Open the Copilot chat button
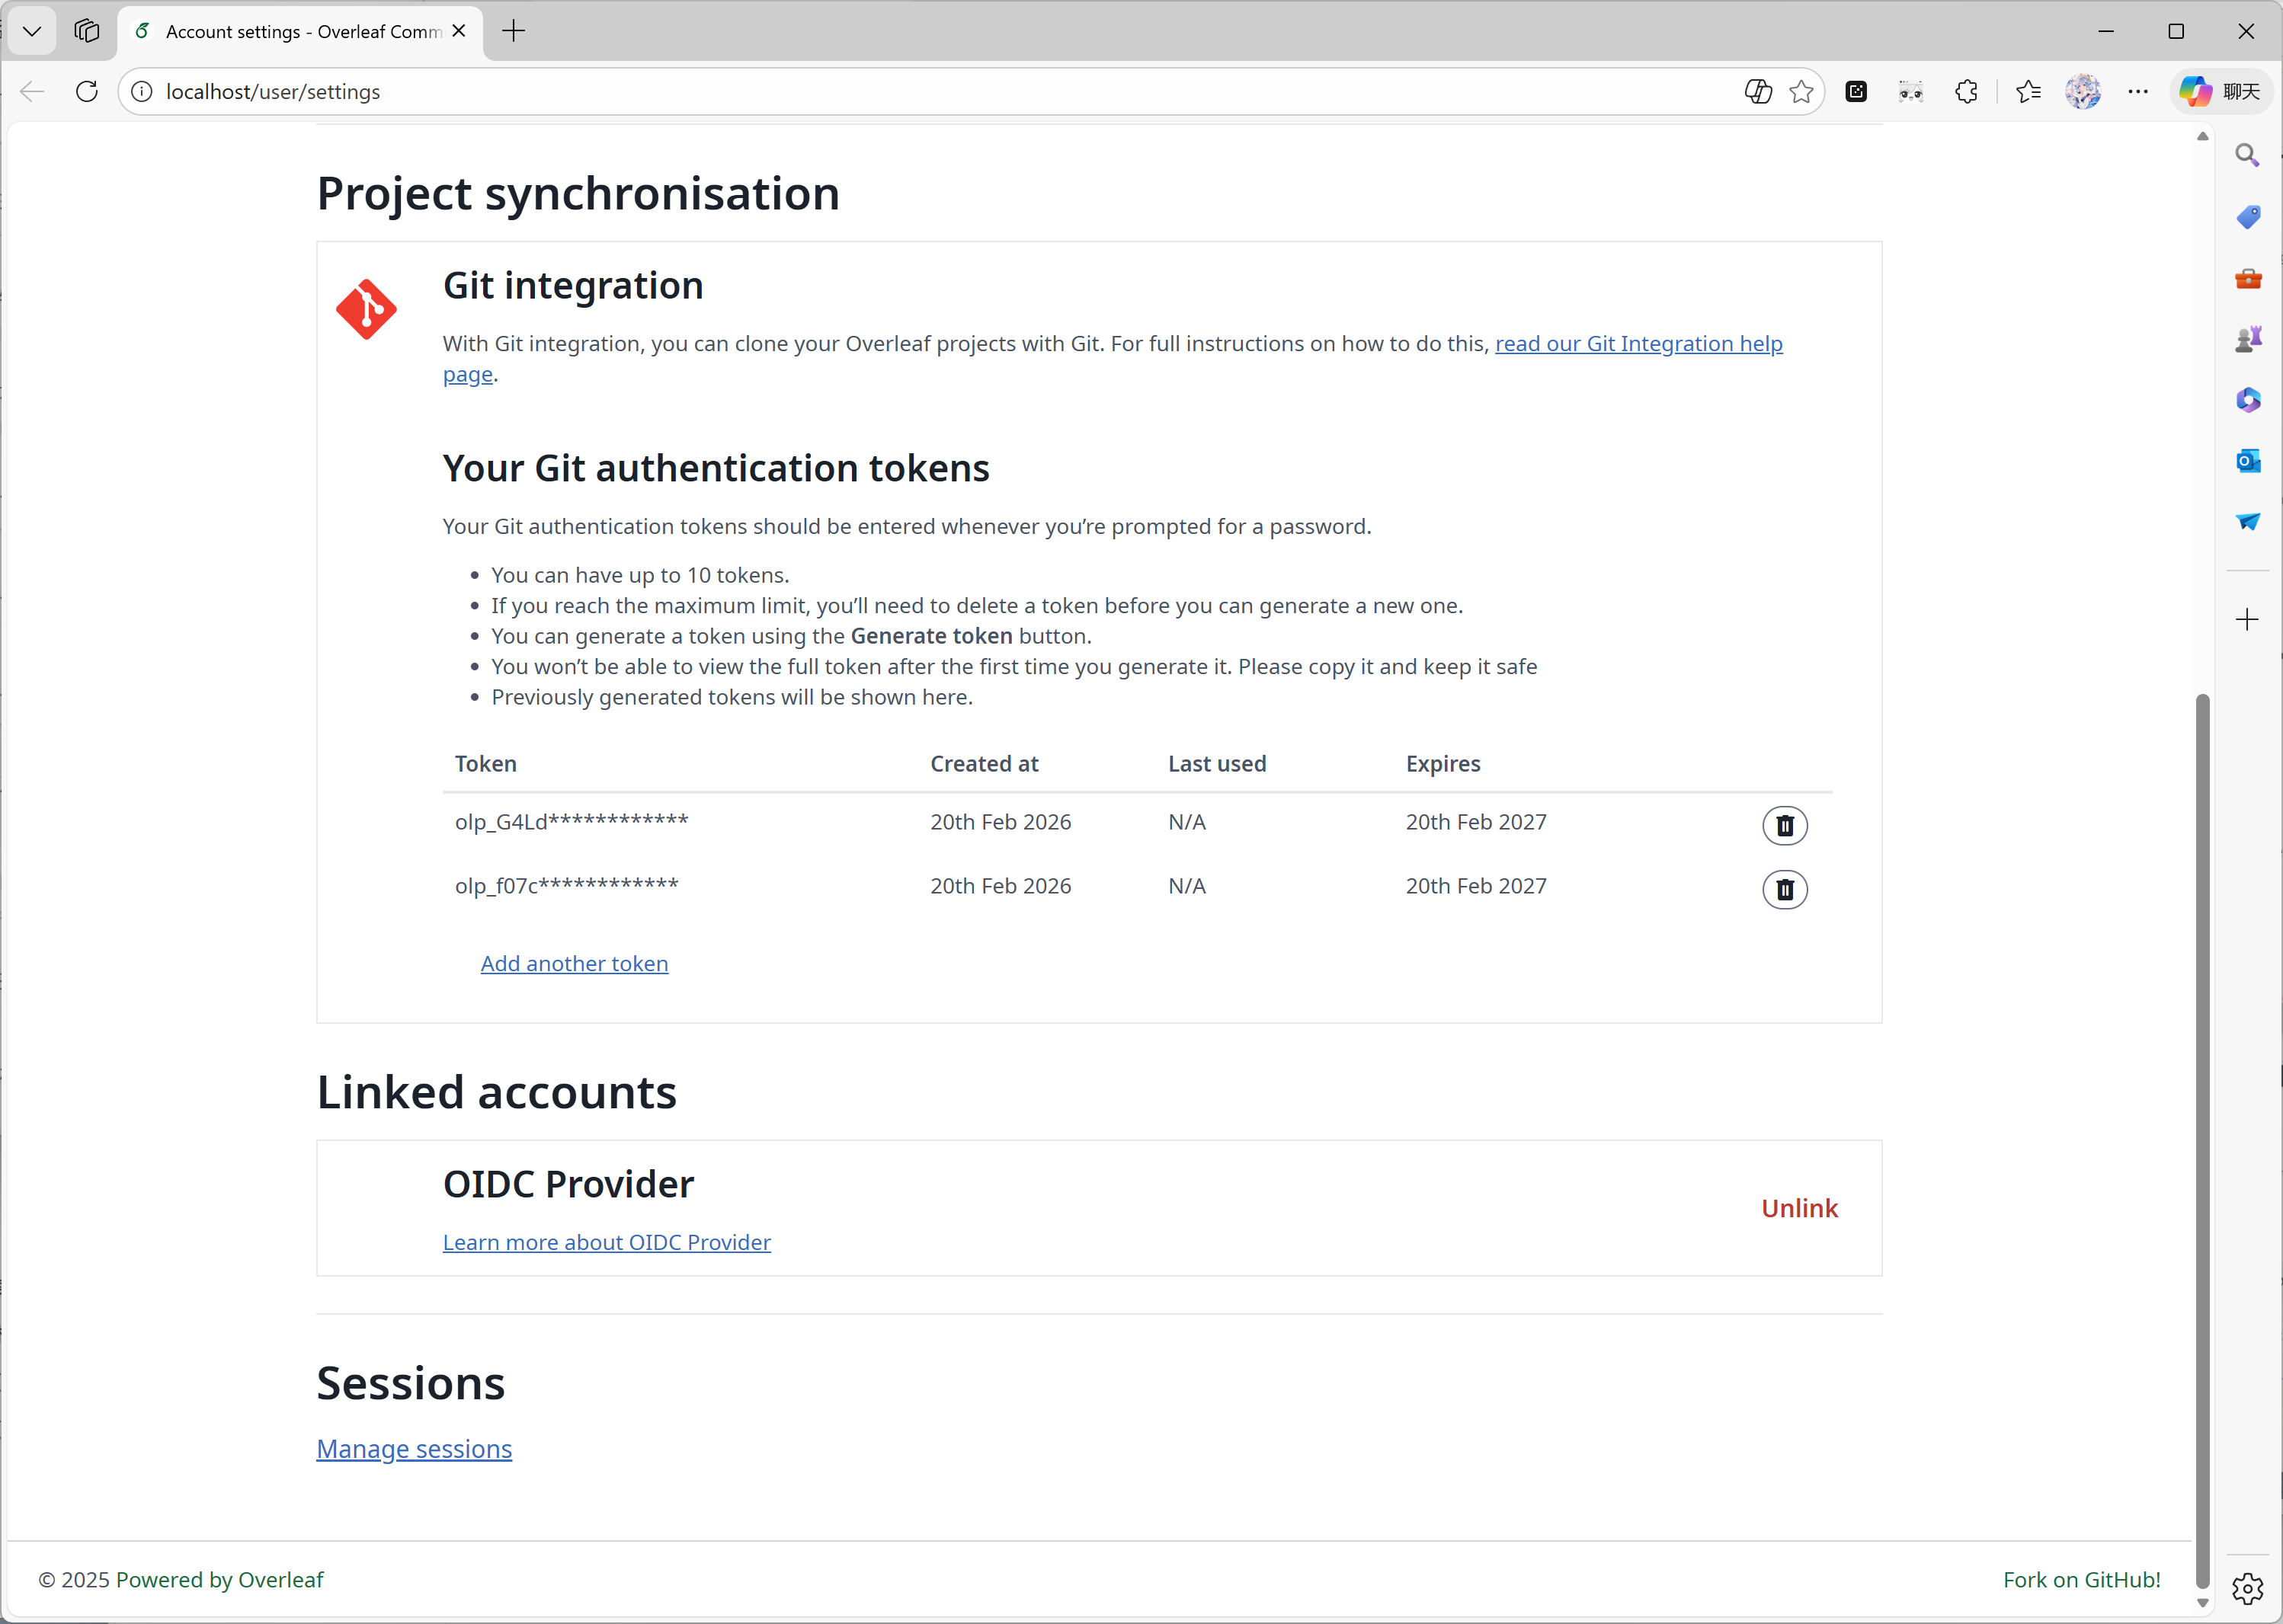The width and height of the screenshot is (2283, 1624). 2220,91
